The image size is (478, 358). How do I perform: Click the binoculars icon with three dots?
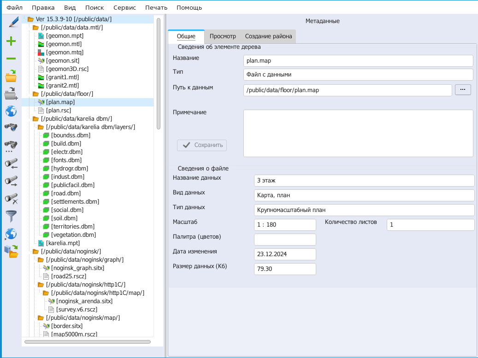coord(11,147)
